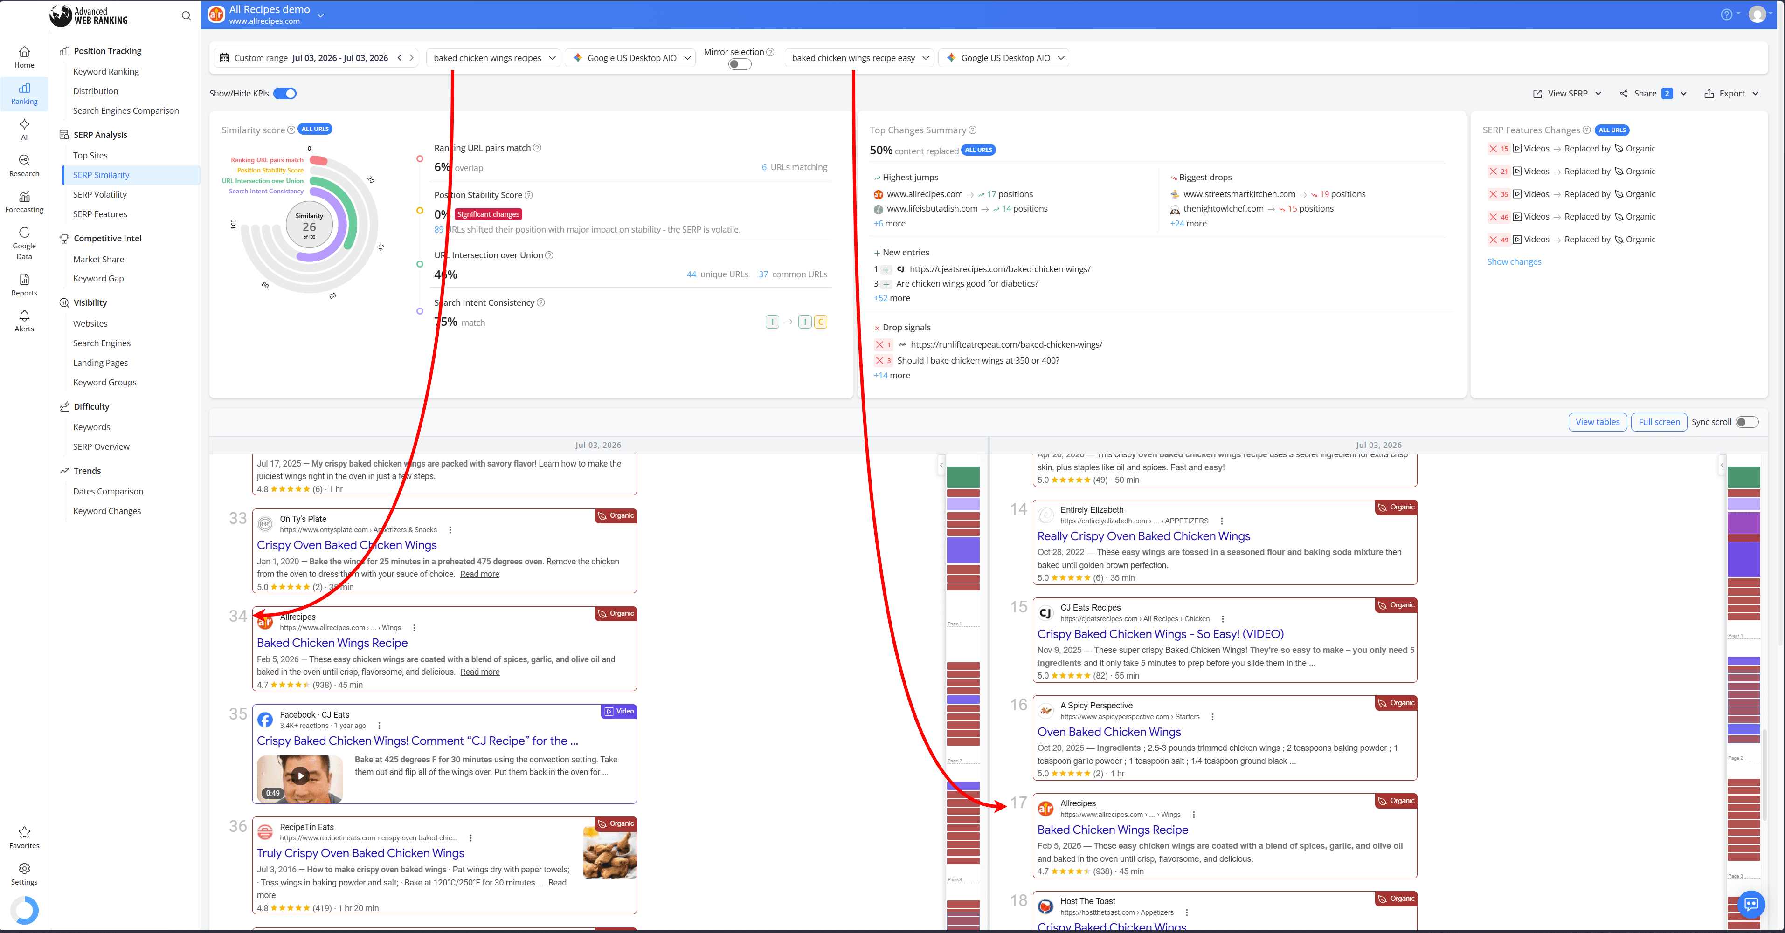This screenshot has width=1785, height=933.
Task: Click the runlifteatrepeat.com drop signal URL
Action: pos(1006,344)
